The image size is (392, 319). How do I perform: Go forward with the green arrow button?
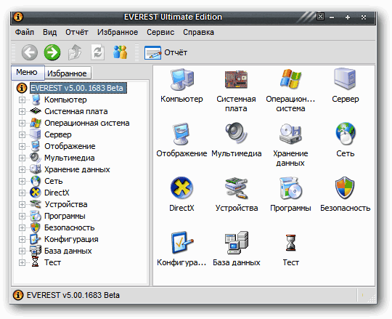click(52, 52)
